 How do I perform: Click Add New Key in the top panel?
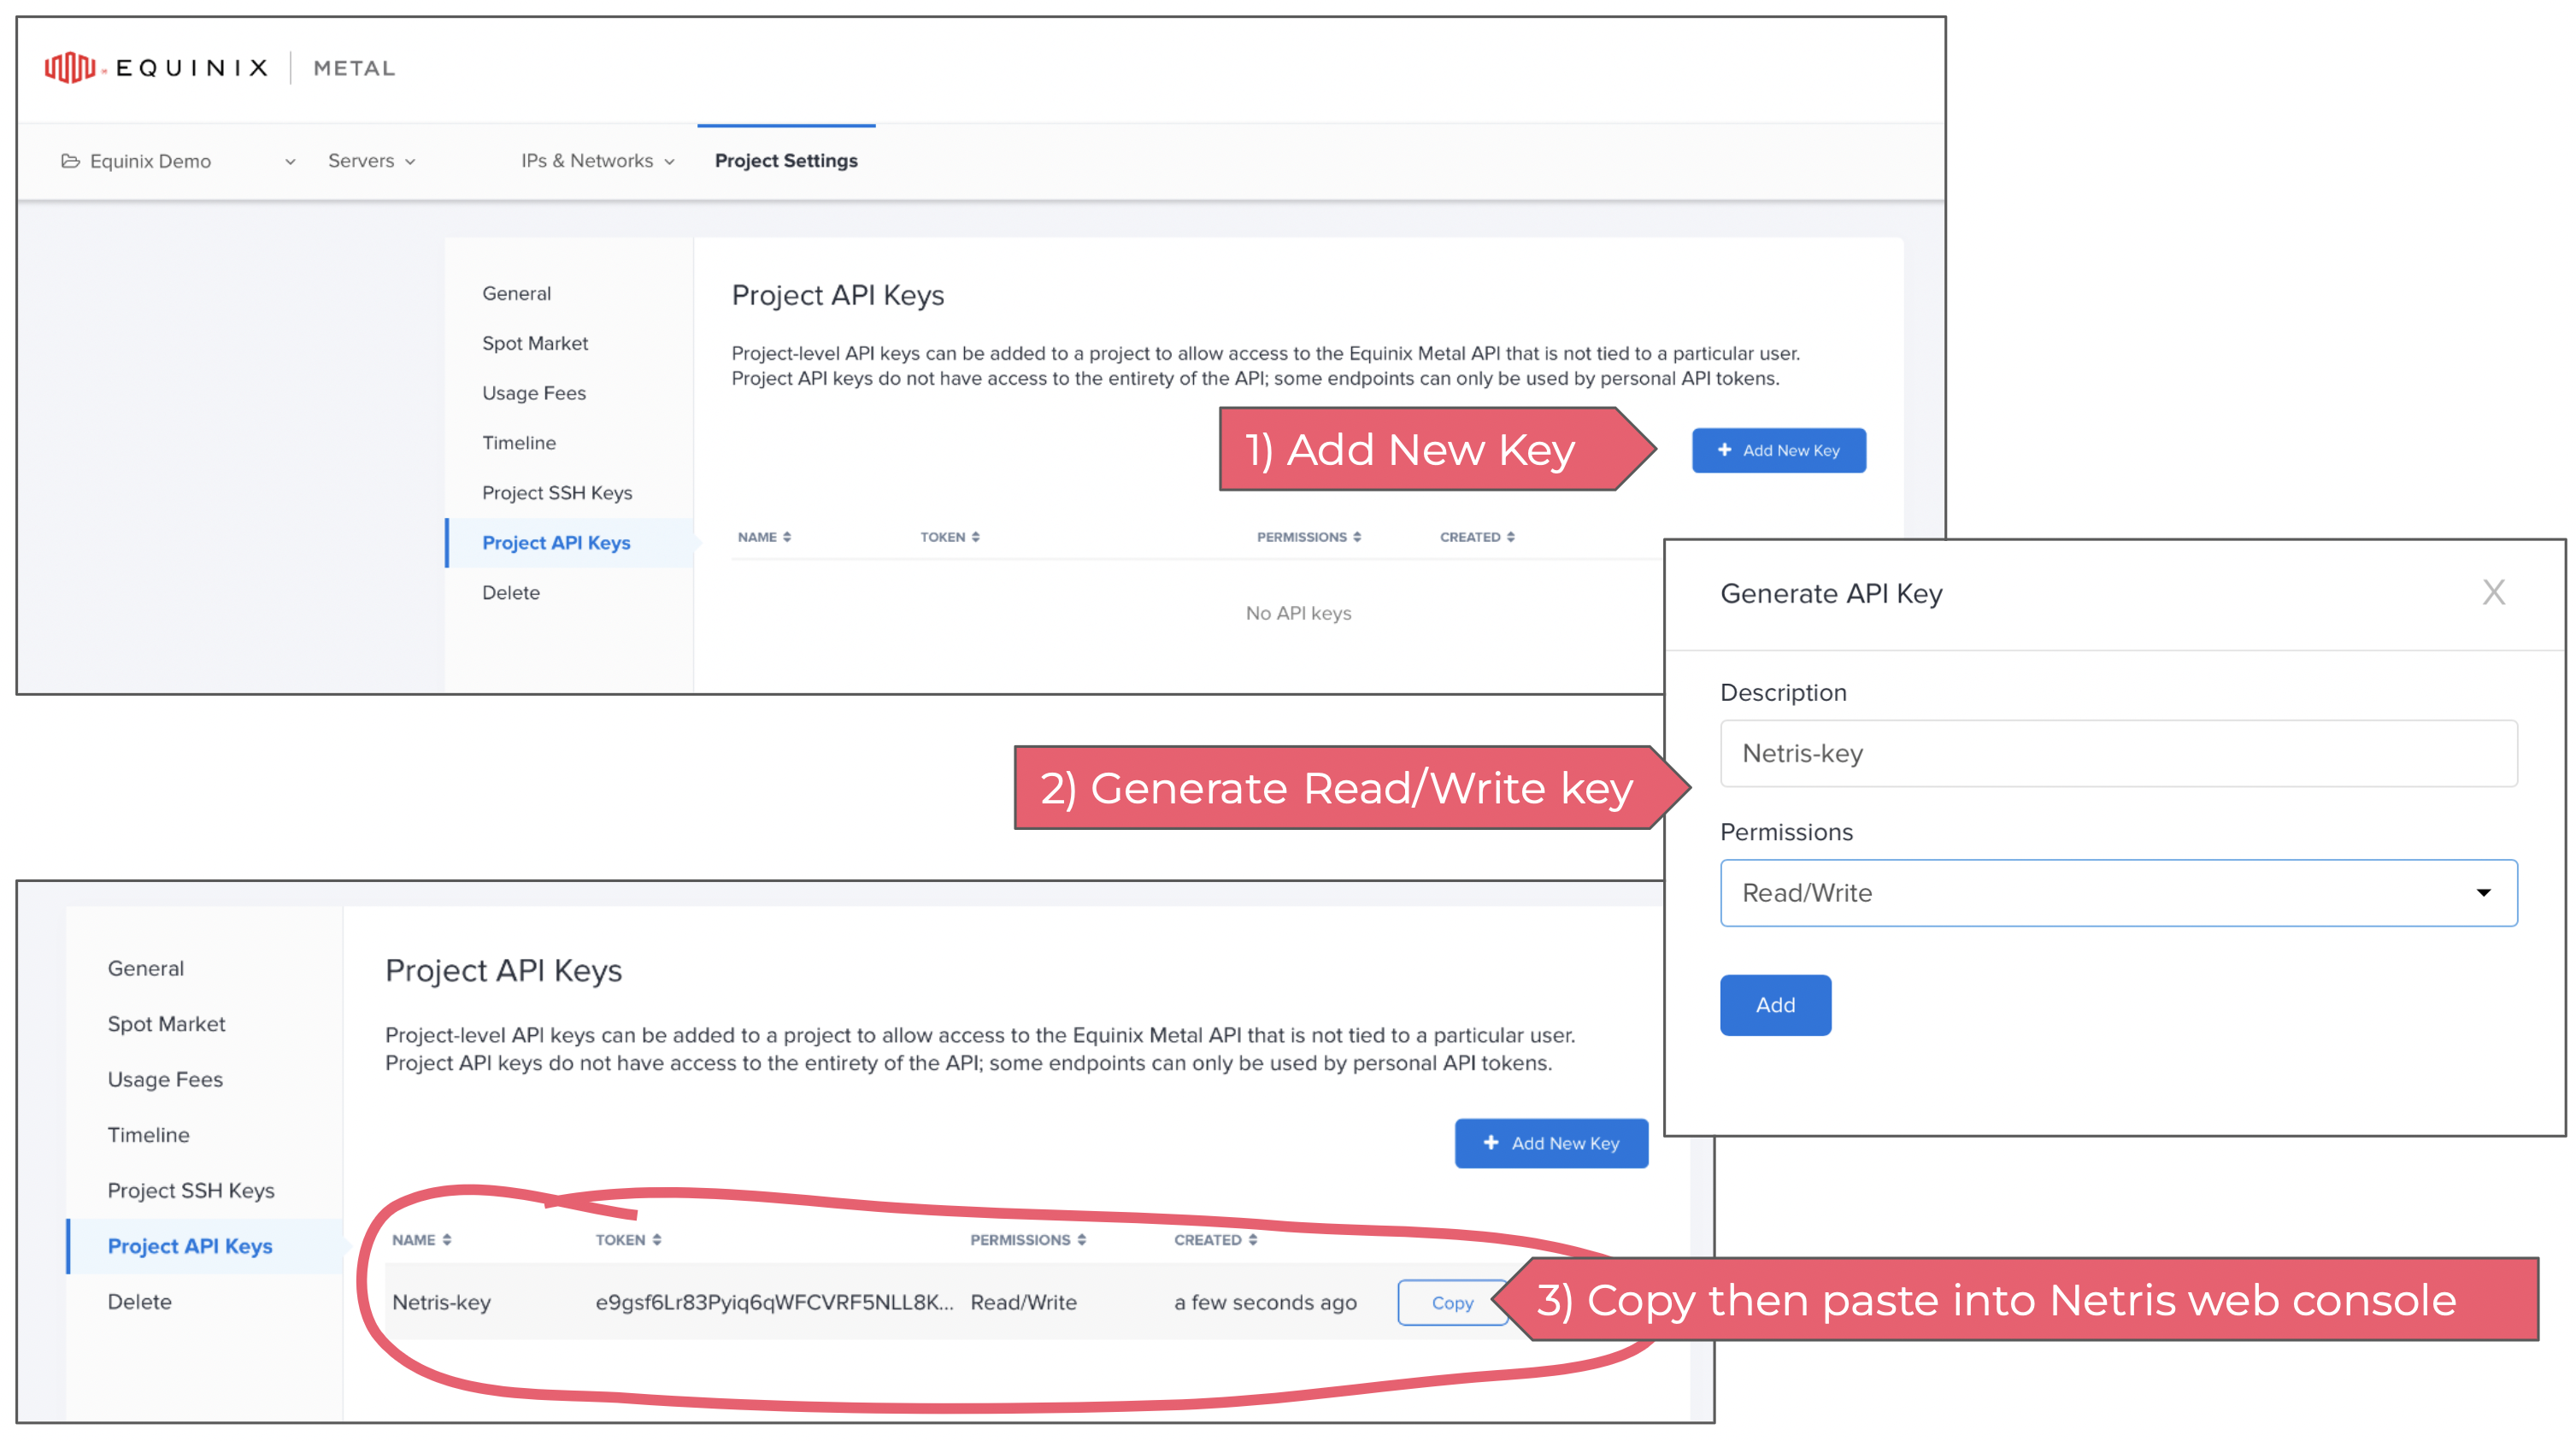1779,451
